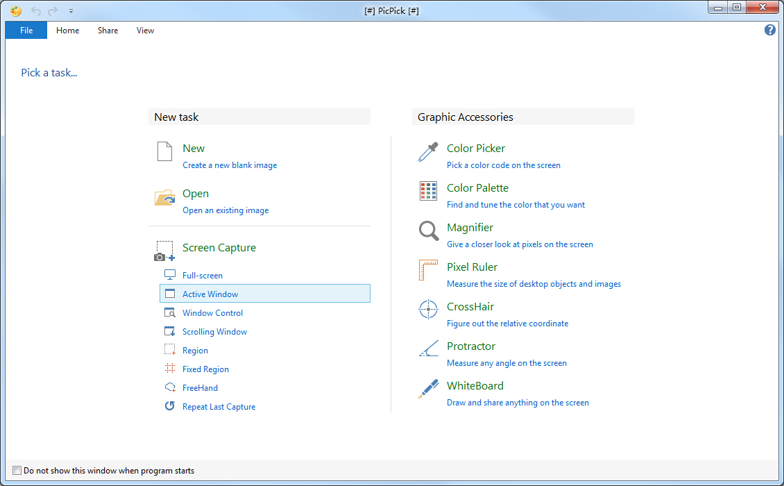This screenshot has width=784, height=486.
Task: Activate the CrossHair target icon
Action: click(x=428, y=310)
